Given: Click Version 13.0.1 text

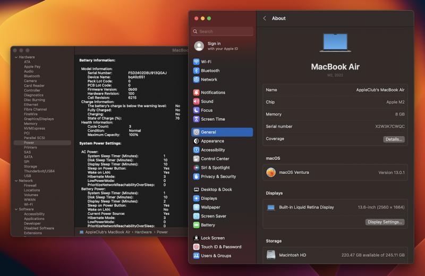Looking at the screenshot, I should pos(392,173).
